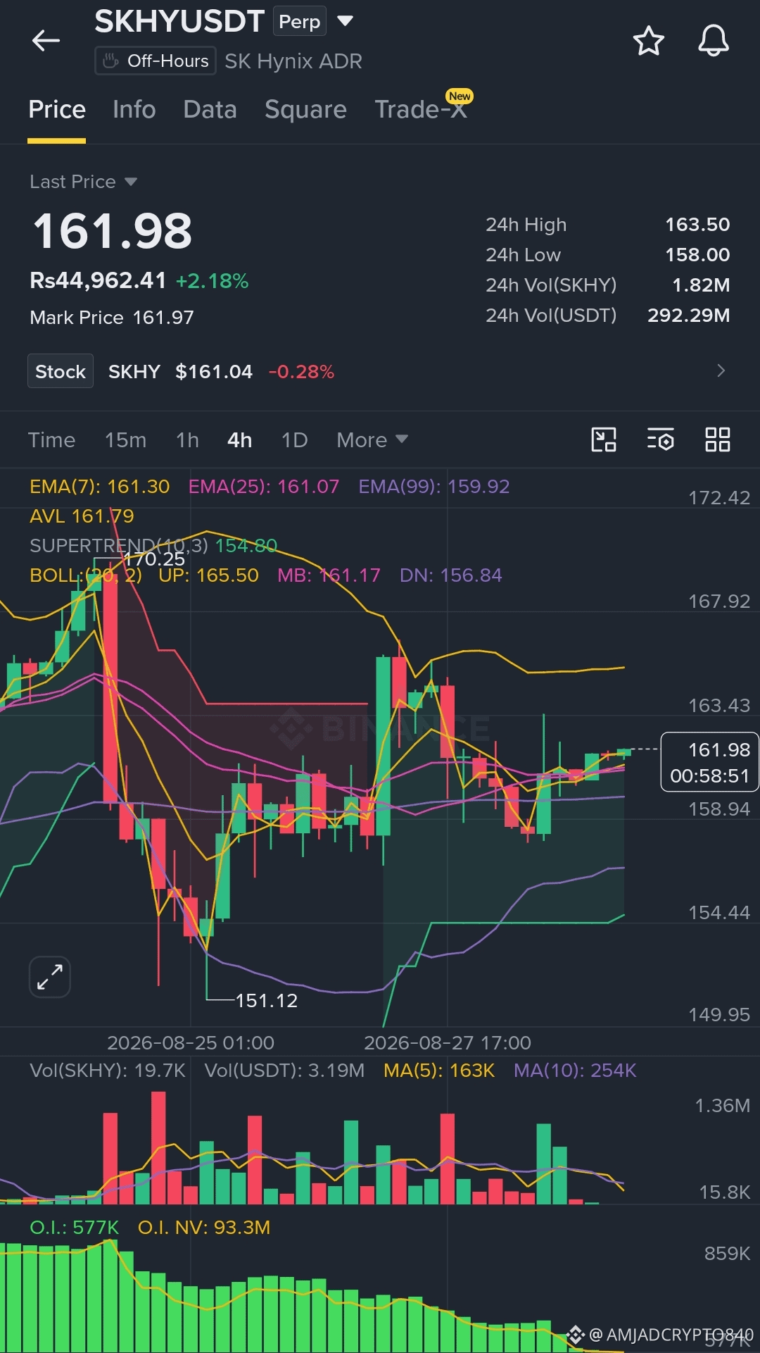Tap the O.I.: 577K label

pos(74,1228)
